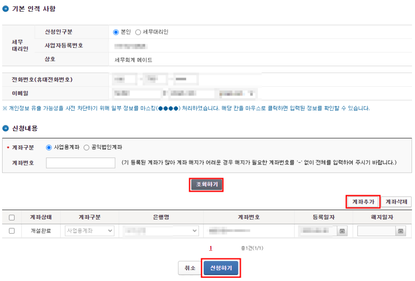Check the 개설완료 account row checkbox
Screen dimensions: 415x281
pyautogui.click(x=12, y=231)
